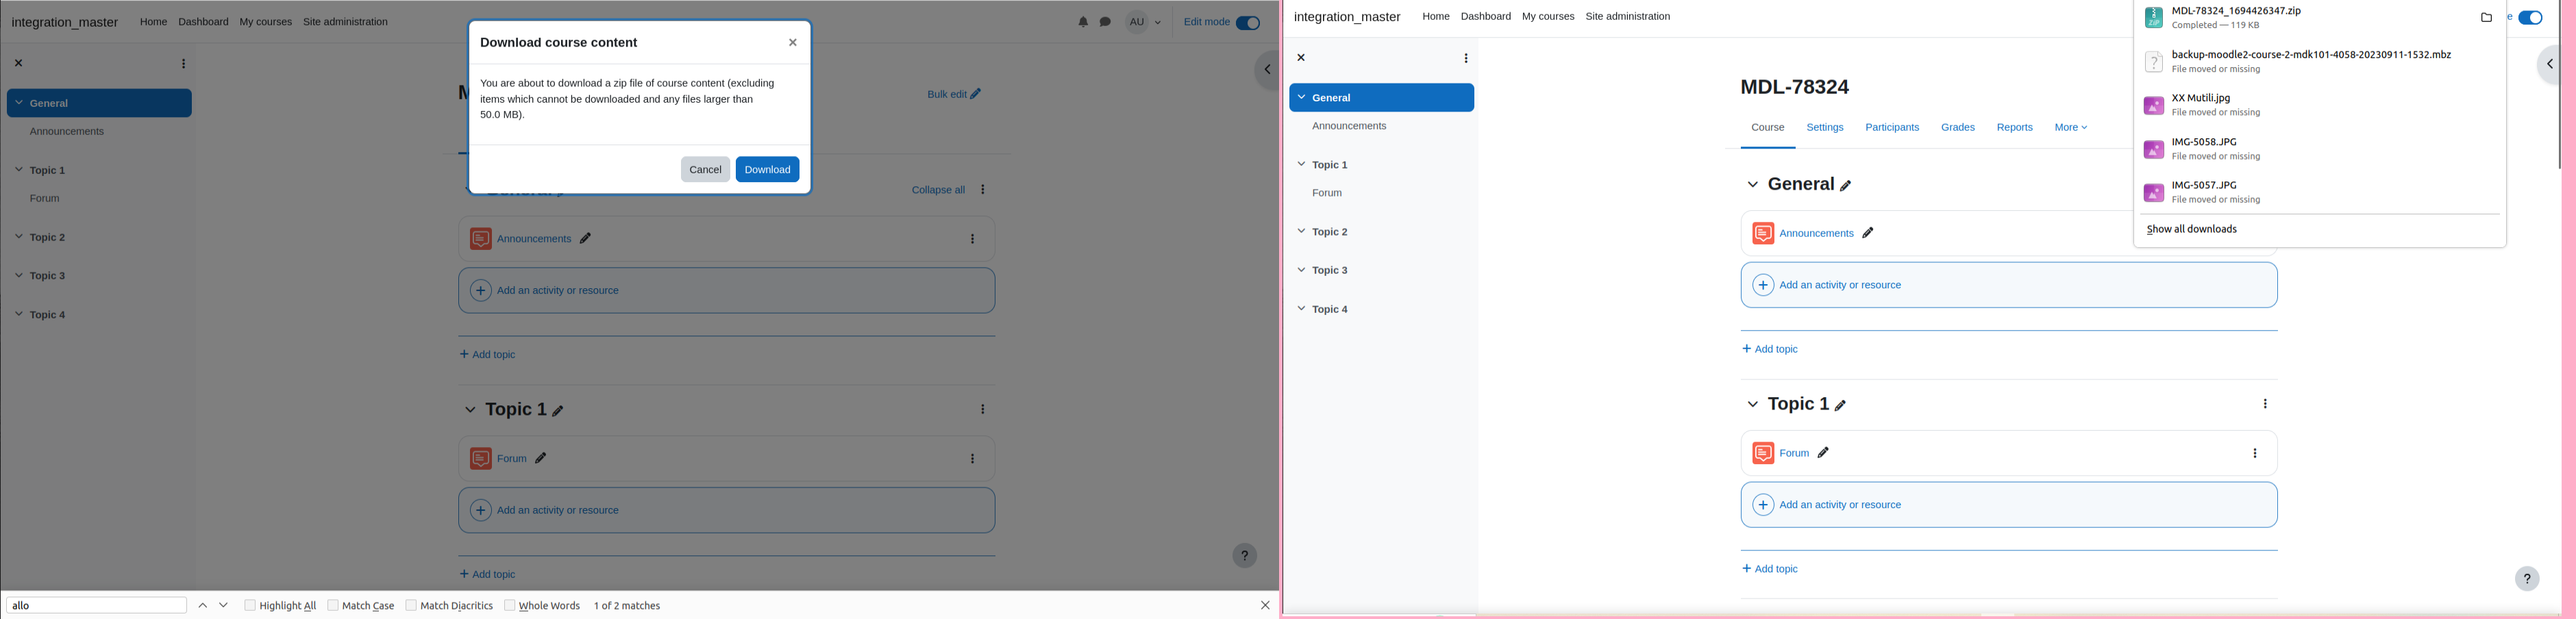Click Bulk edit in left window
Viewport: 2576px width, 619px height.
954,95
